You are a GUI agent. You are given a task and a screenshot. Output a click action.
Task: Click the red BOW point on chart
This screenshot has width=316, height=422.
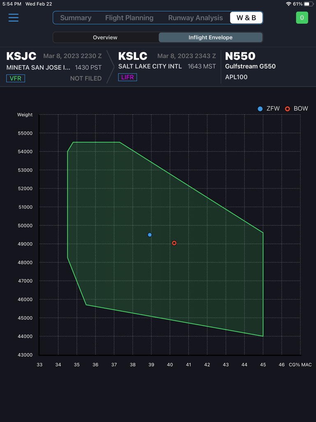click(174, 243)
